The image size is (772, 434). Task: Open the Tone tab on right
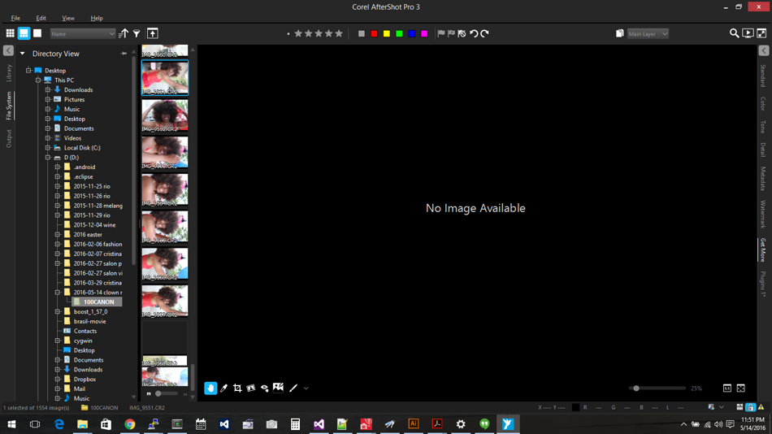coord(763,127)
